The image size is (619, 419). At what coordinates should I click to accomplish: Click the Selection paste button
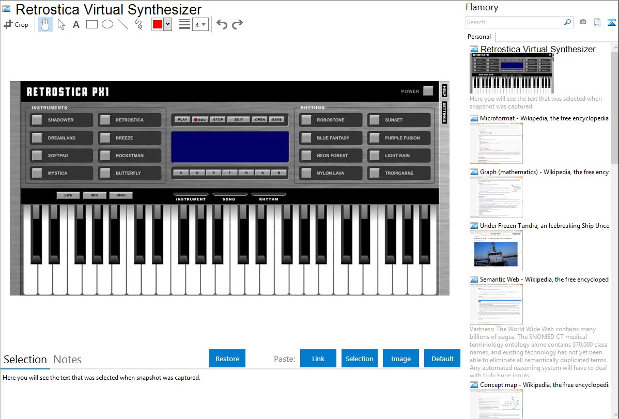click(360, 359)
